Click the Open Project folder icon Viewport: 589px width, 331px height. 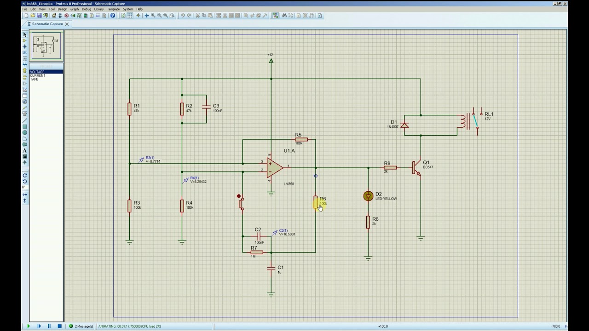33,15
